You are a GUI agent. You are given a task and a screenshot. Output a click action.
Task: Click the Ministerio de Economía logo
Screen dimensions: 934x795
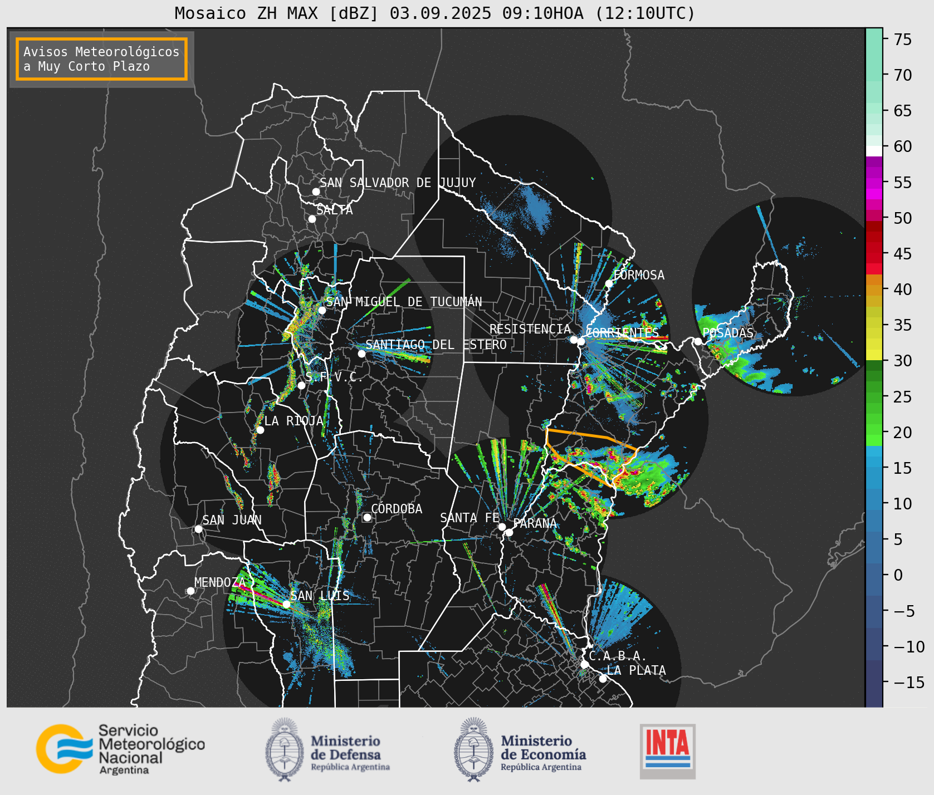[520, 749]
